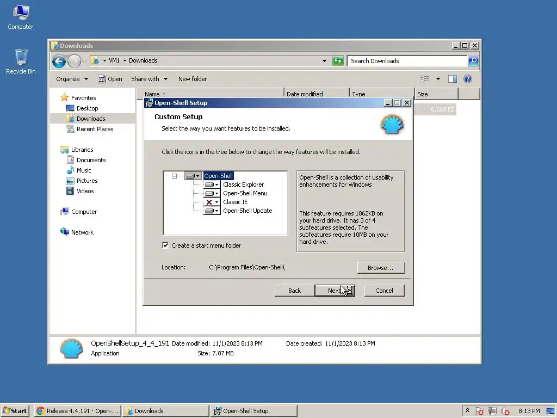Click the red X icon for Classic IE

[212, 202]
